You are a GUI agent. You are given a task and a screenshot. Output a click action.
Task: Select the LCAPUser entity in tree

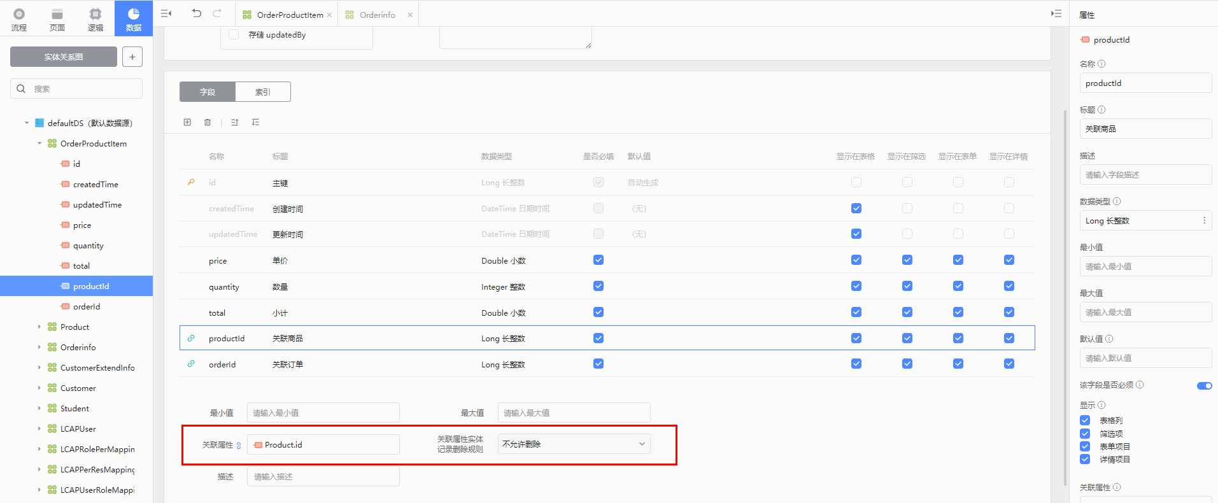click(78, 429)
